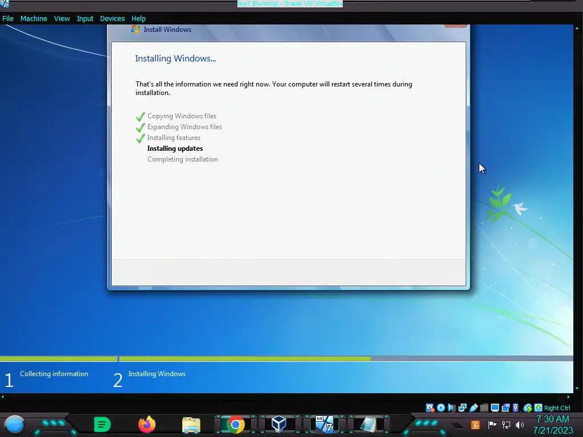Switch to VirtualBox Manager in taskbar

[279, 424]
